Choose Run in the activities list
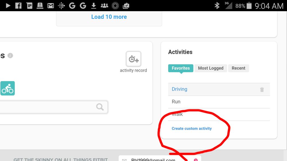 coord(176,102)
